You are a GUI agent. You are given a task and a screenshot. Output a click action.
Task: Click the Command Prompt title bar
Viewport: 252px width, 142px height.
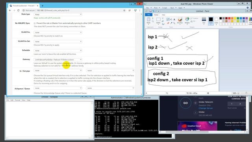pos(130,98)
